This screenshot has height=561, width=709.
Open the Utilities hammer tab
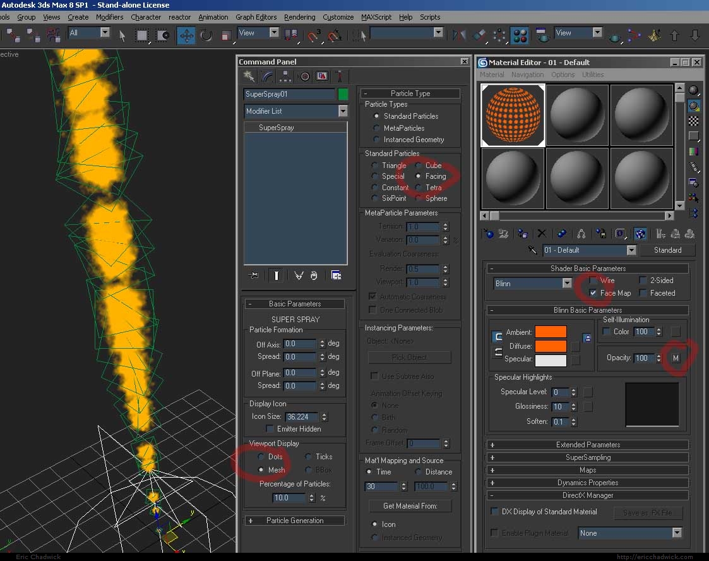[x=340, y=76]
